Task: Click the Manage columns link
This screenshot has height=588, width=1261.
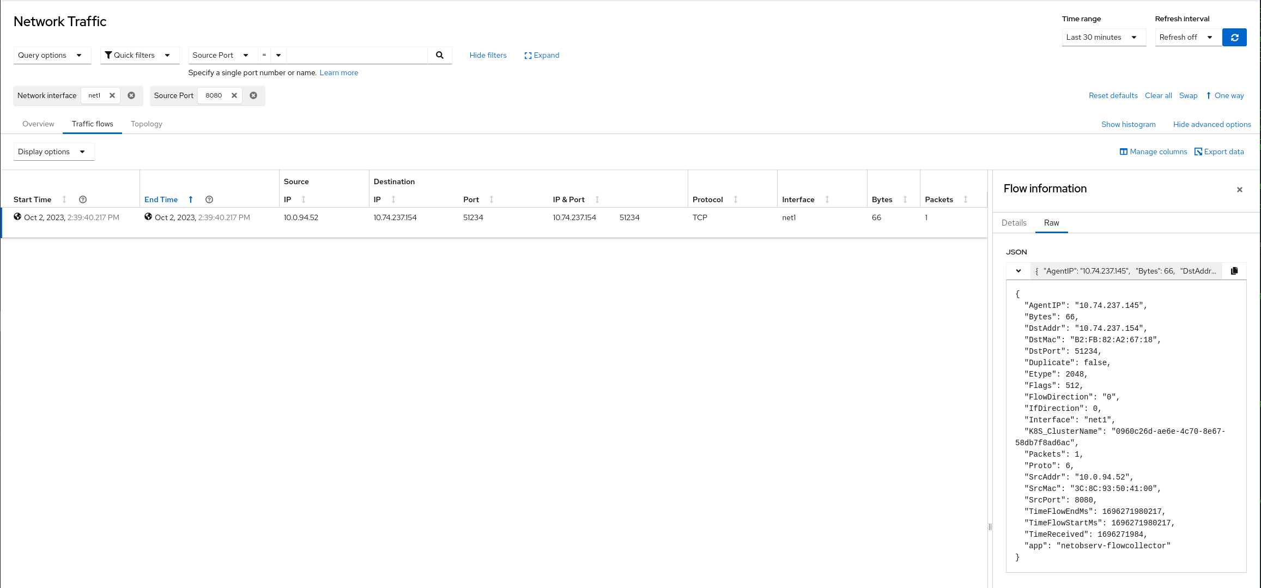Action: pos(1153,151)
